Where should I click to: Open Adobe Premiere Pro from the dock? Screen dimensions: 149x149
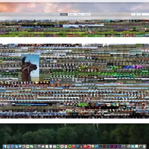(116, 146)
